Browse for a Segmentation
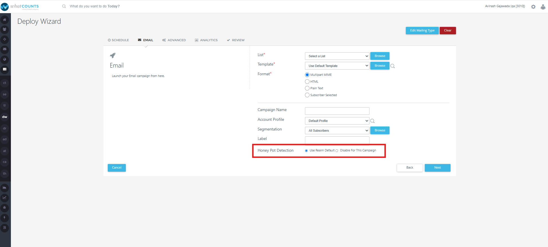Screen dimensions: 548x247 (x=380, y=131)
